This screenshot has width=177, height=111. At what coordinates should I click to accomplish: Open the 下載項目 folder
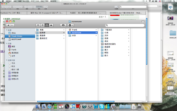(x=115, y=30)
